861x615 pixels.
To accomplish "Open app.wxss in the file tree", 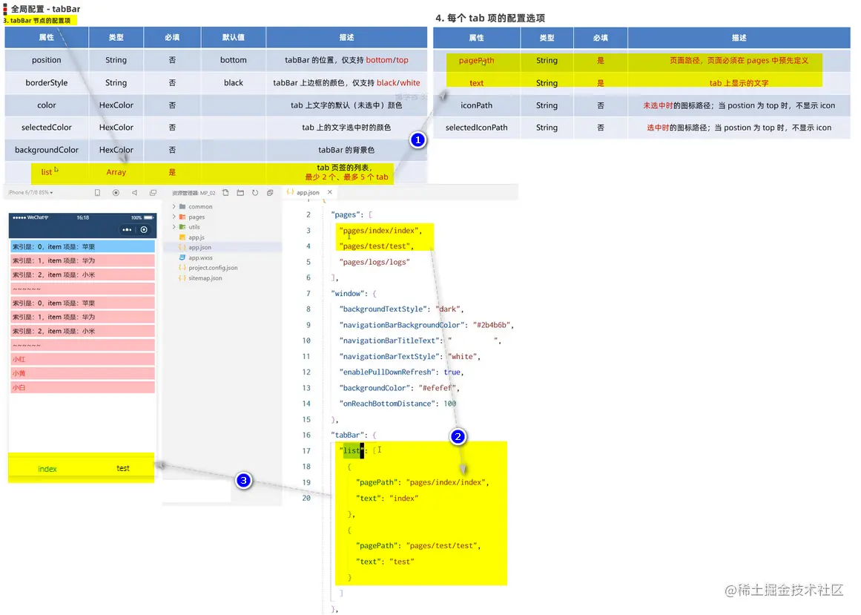I will [200, 257].
